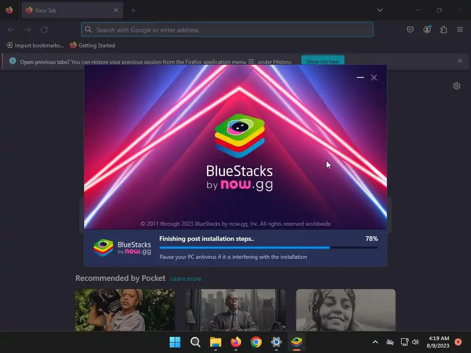Open new tab personalize gear icon
The height and width of the screenshot is (353, 471).
tap(457, 86)
